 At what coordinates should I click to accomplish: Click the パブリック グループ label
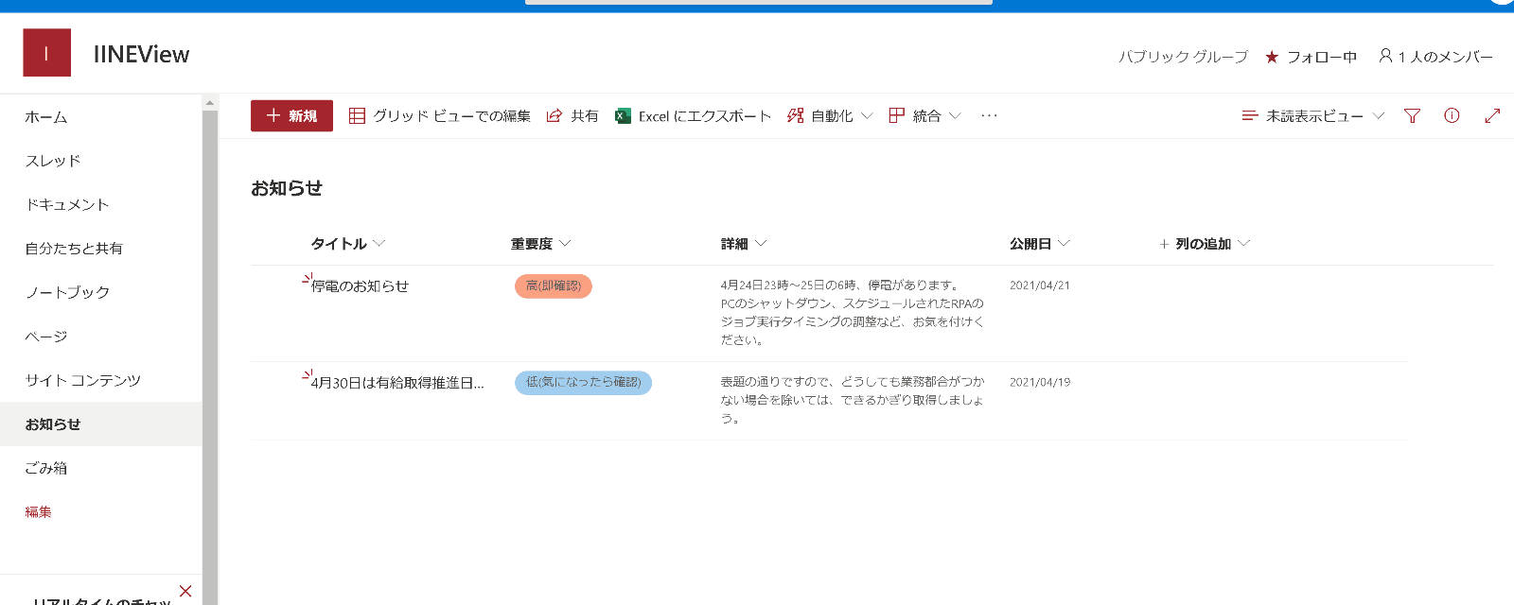pos(1183,57)
